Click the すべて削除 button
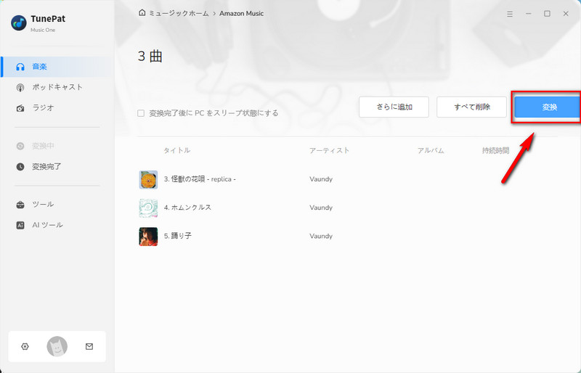 pyautogui.click(x=471, y=107)
